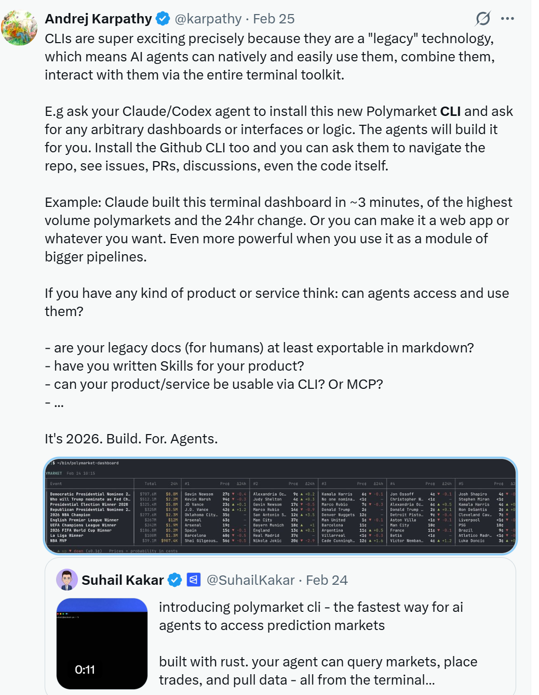
Task: Open the @karpathy handle link
Action: 208,19
